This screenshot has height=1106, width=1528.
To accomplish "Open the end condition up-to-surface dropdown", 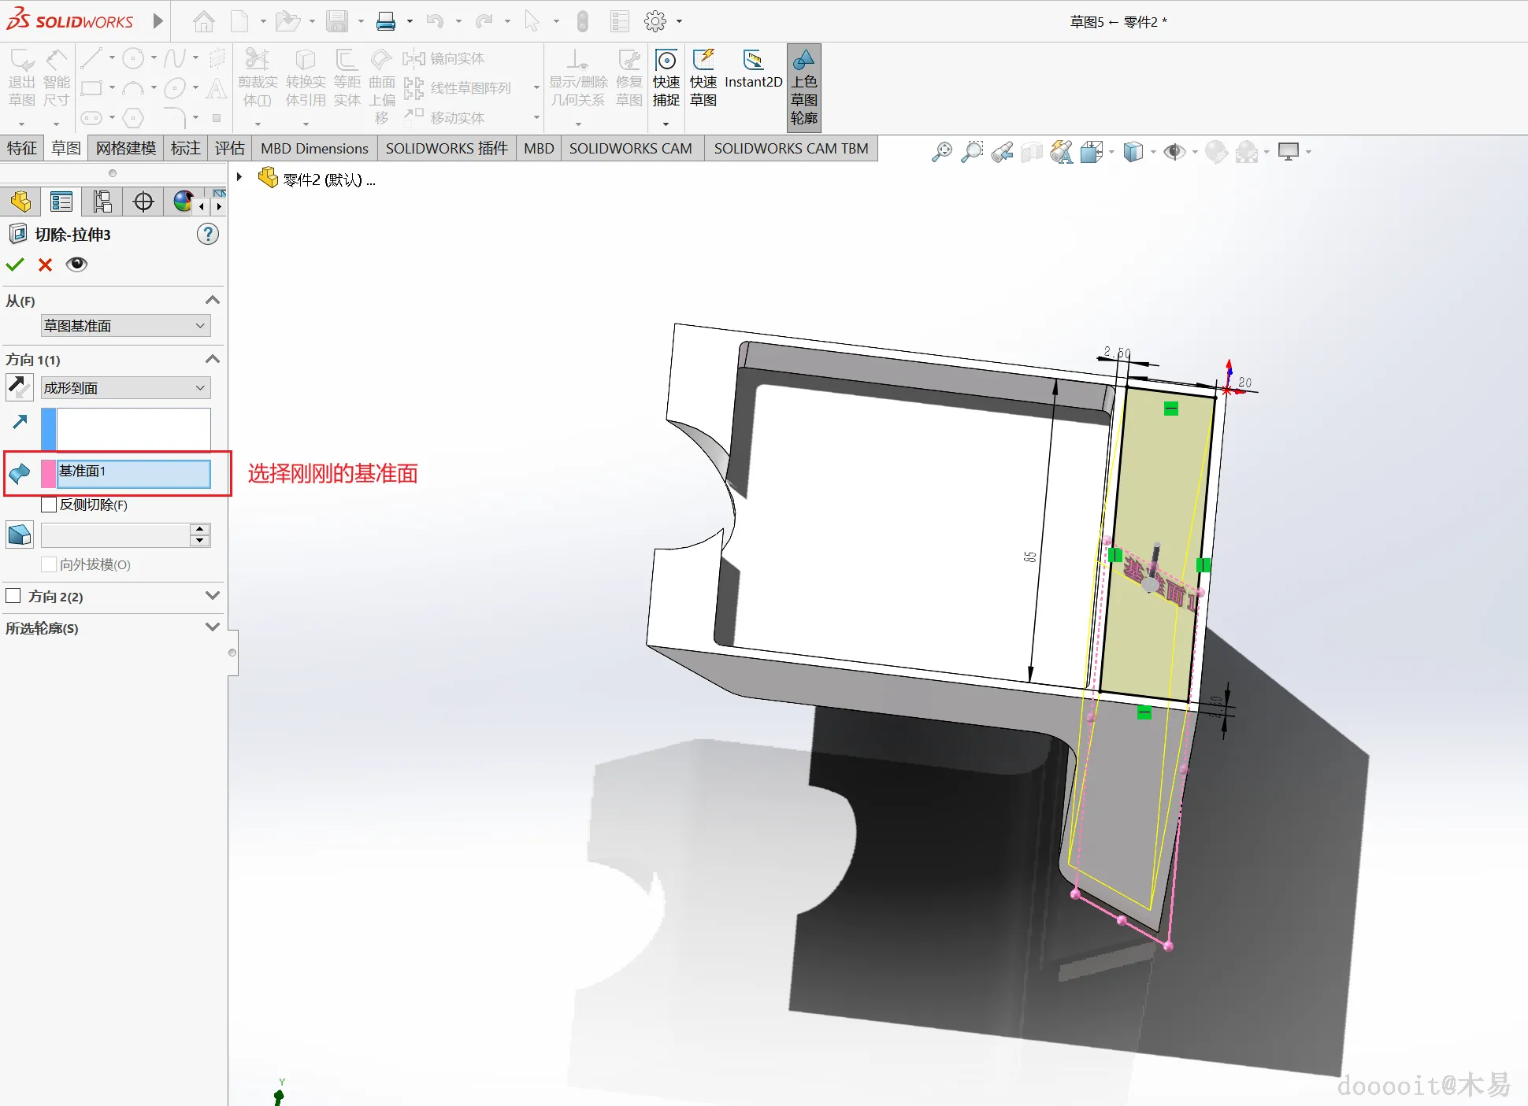I will [126, 387].
